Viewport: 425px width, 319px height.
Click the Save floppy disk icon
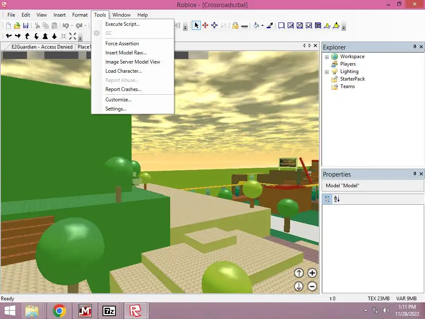[26, 25]
